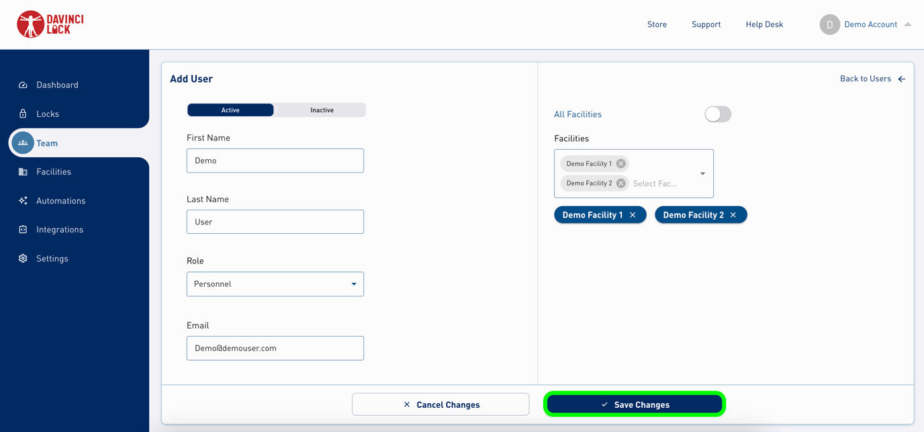Click the Team icon in the sidebar
The image size is (924, 432).
click(23, 142)
